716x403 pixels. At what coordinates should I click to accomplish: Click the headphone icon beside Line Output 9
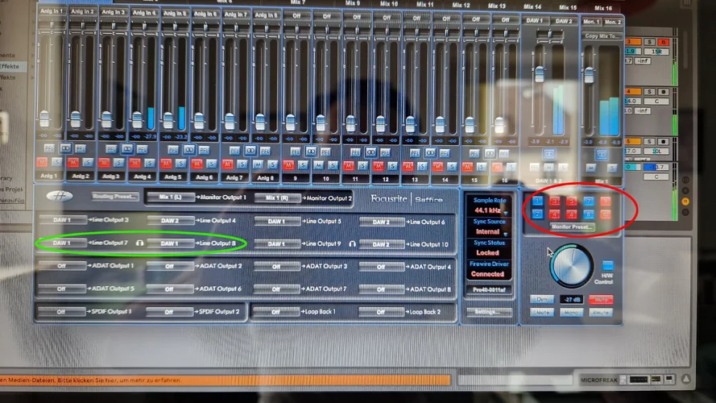point(352,243)
